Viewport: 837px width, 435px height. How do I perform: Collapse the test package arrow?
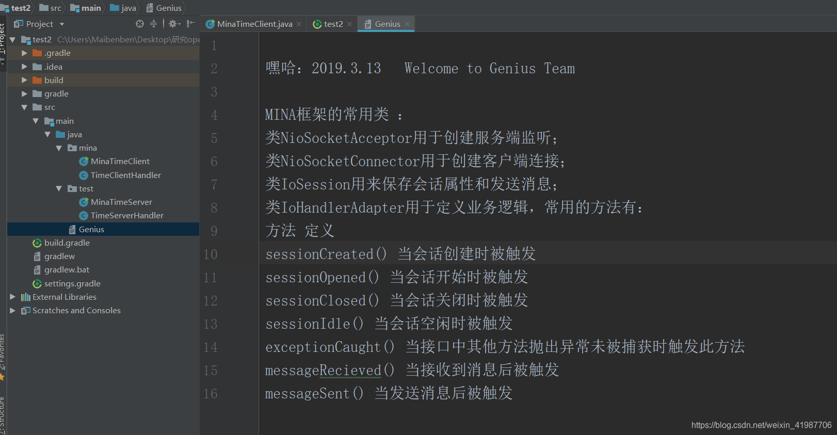coord(59,188)
